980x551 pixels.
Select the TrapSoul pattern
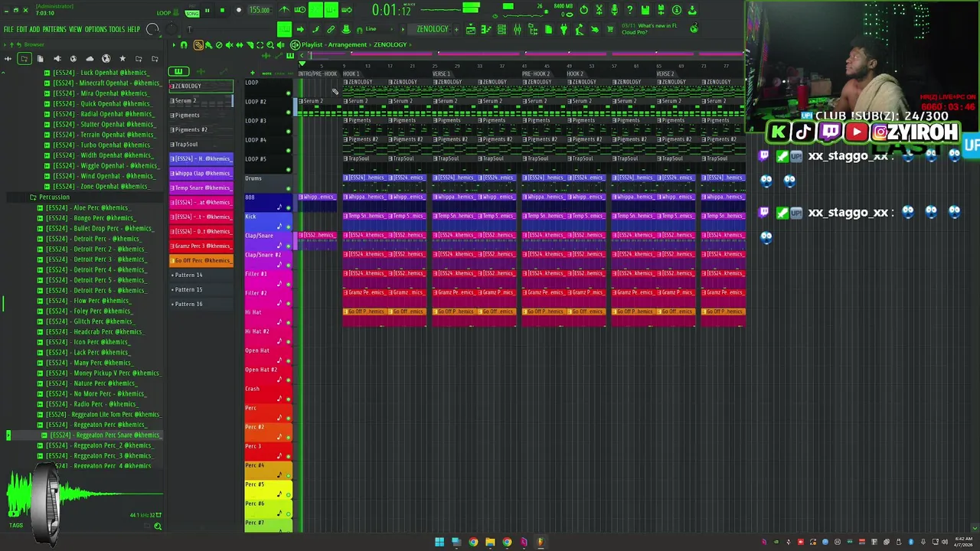click(x=201, y=144)
